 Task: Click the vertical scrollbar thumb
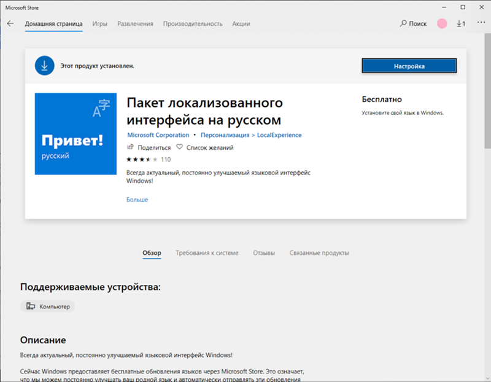coord(487,91)
